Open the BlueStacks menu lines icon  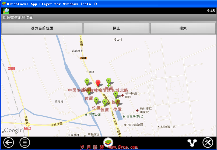click(x=25, y=142)
